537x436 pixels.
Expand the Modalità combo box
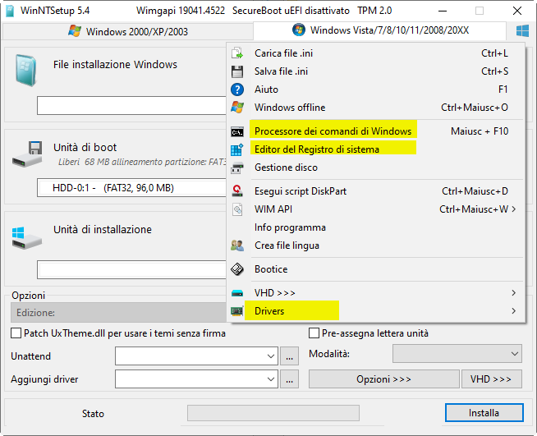point(515,354)
